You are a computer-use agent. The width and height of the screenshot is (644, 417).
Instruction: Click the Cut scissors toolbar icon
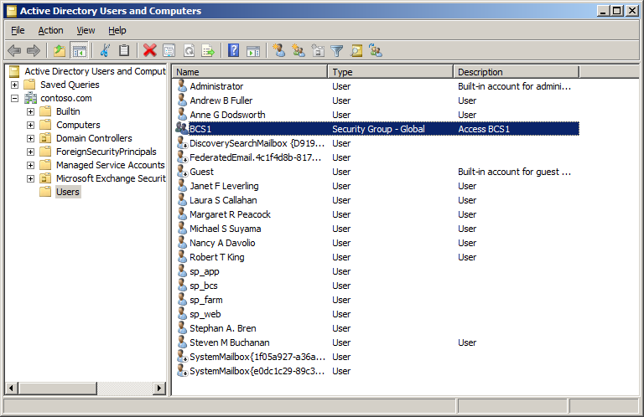(105, 51)
